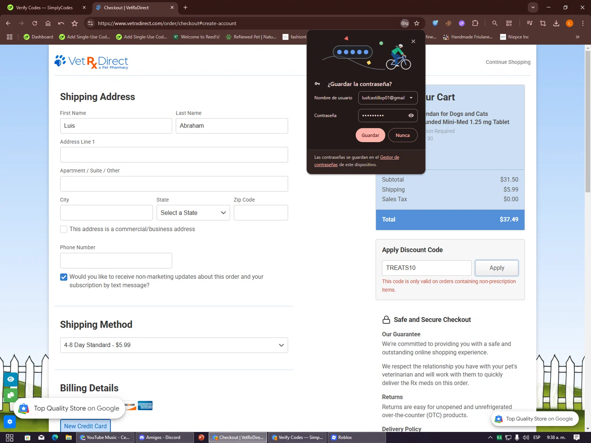Click the Continue Shopping link
The height and width of the screenshot is (443, 591).
tap(508, 62)
